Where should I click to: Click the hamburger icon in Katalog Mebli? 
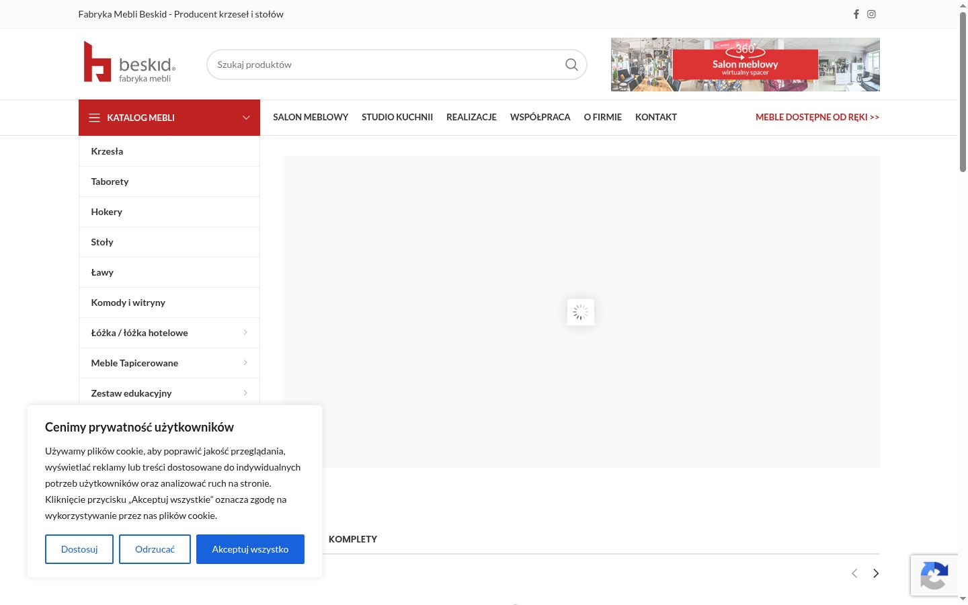(x=94, y=118)
